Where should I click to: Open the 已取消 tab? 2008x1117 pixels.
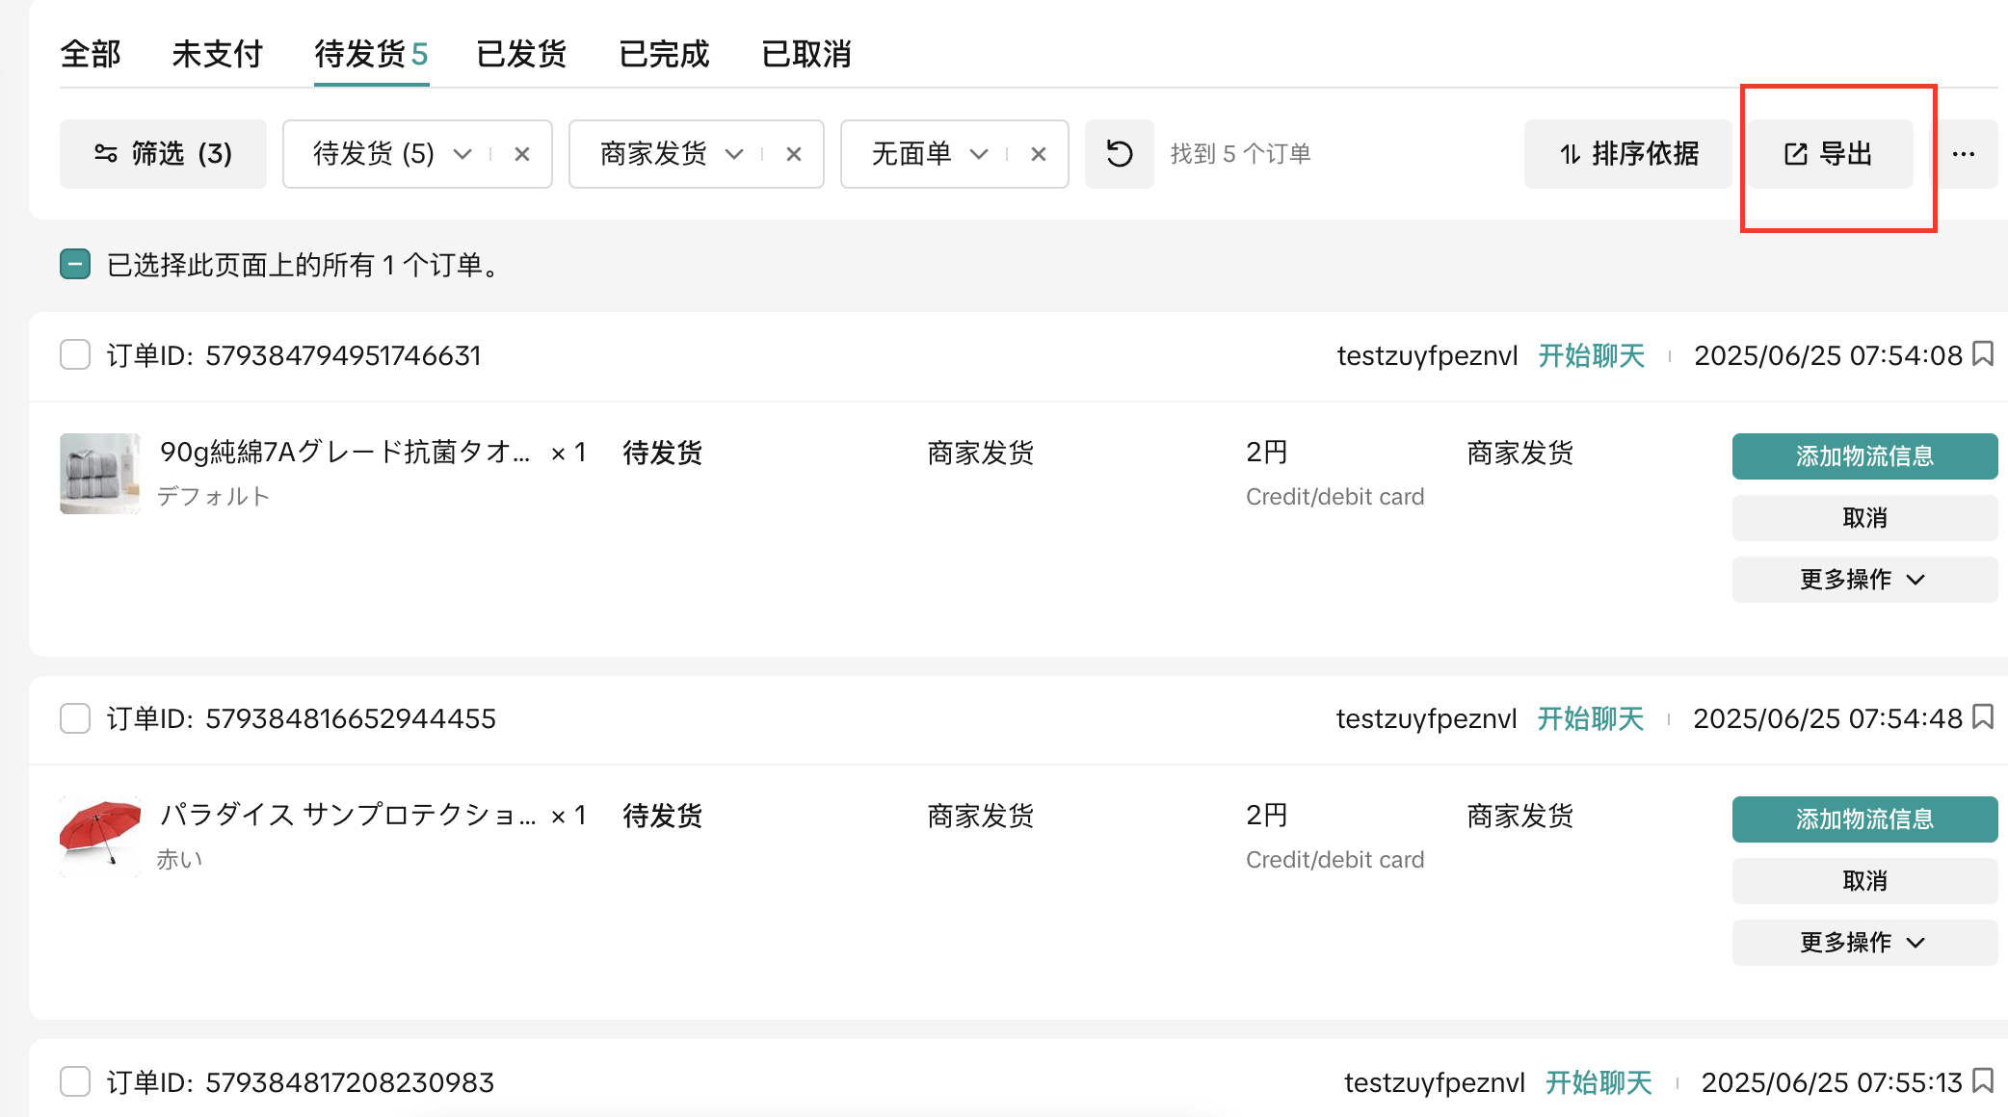coord(806,54)
